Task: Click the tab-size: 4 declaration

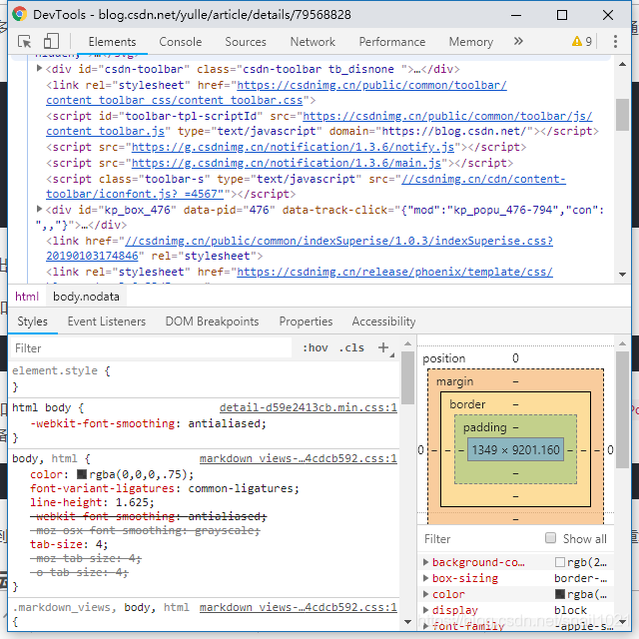Action: tap(69, 544)
